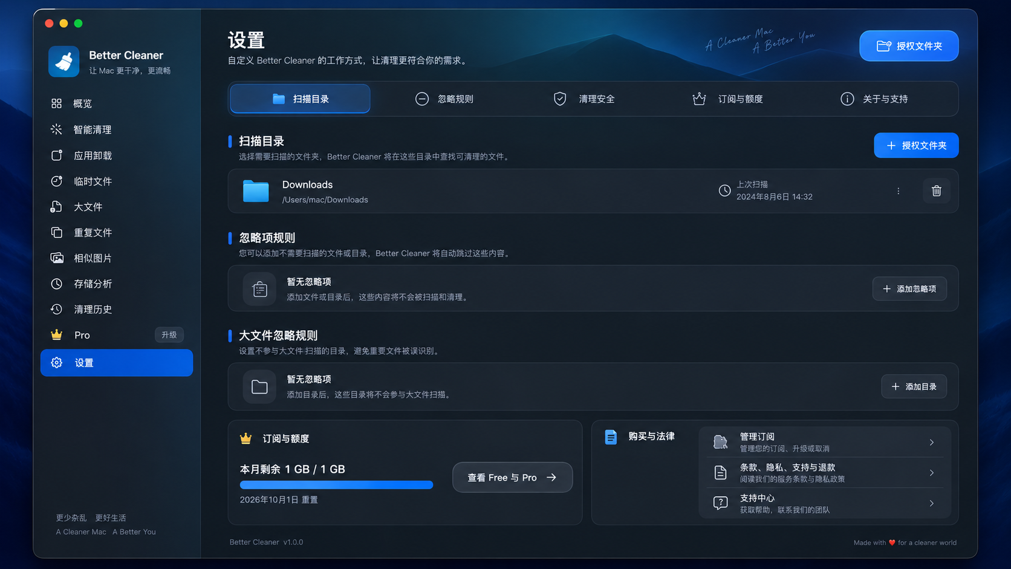Click the 上次扫描 clock icon
The height and width of the screenshot is (569, 1011).
pyautogui.click(x=724, y=190)
